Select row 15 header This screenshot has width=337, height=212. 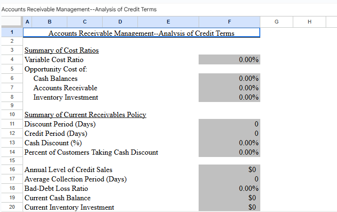pos(11,161)
